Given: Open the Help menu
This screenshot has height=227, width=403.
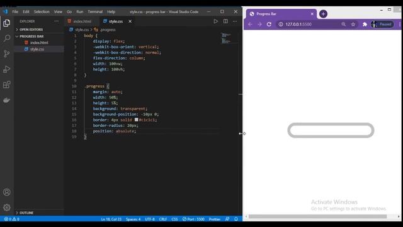Looking at the screenshot, I should pyautogui.click(x=111, y=11).
